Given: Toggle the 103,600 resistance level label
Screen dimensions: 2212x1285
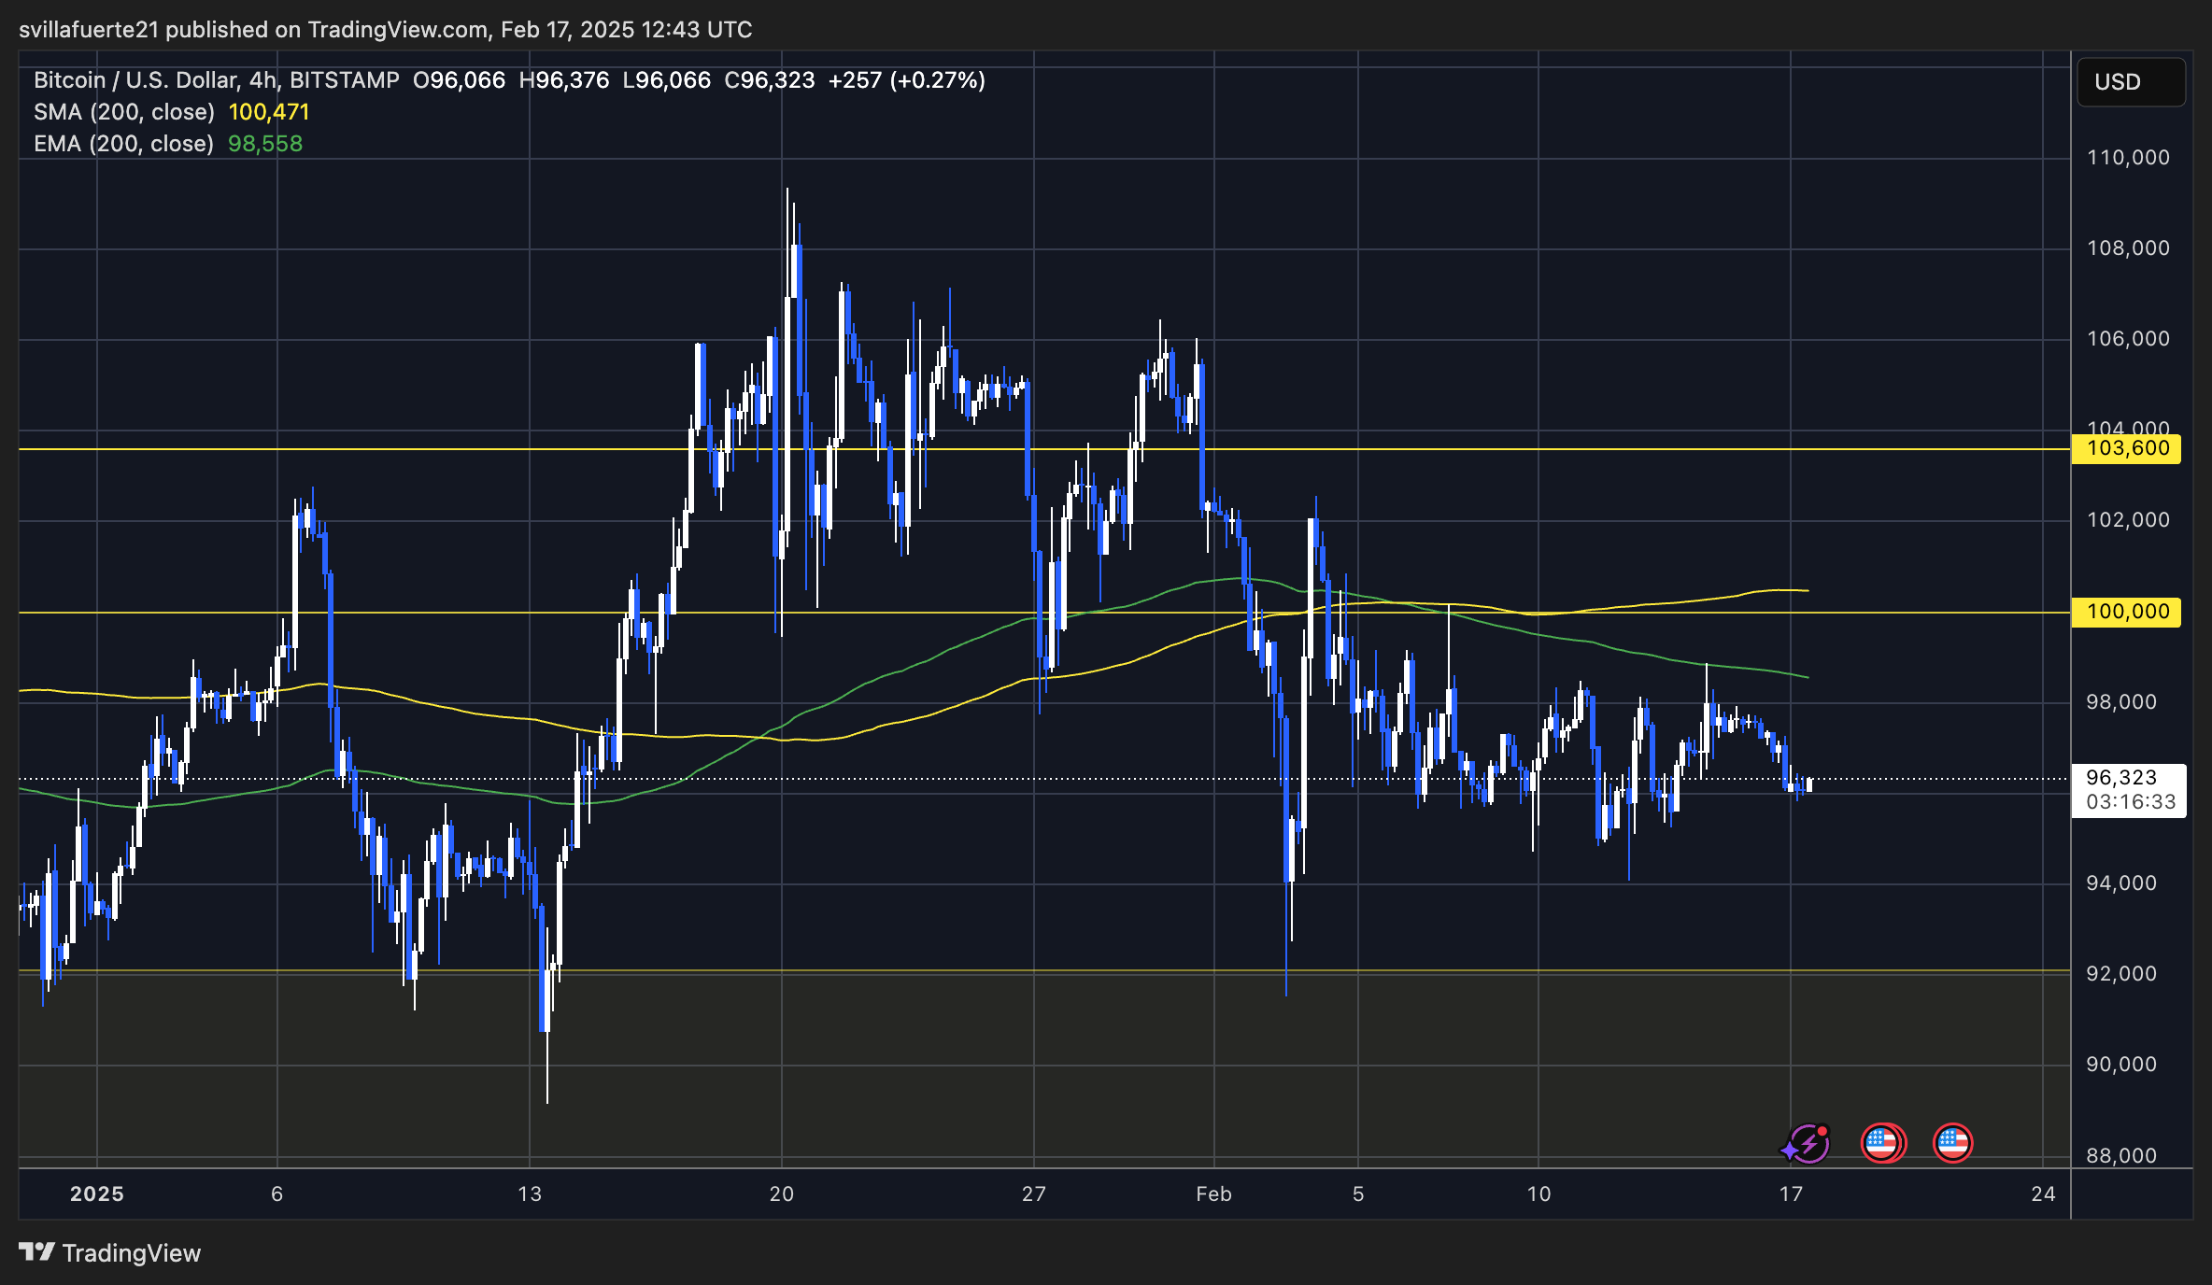Looking at the screenshot, I should pyautogui.click(x=2124, y=448).
